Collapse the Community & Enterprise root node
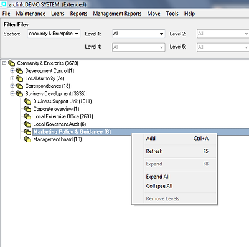 tap(4, 63)
